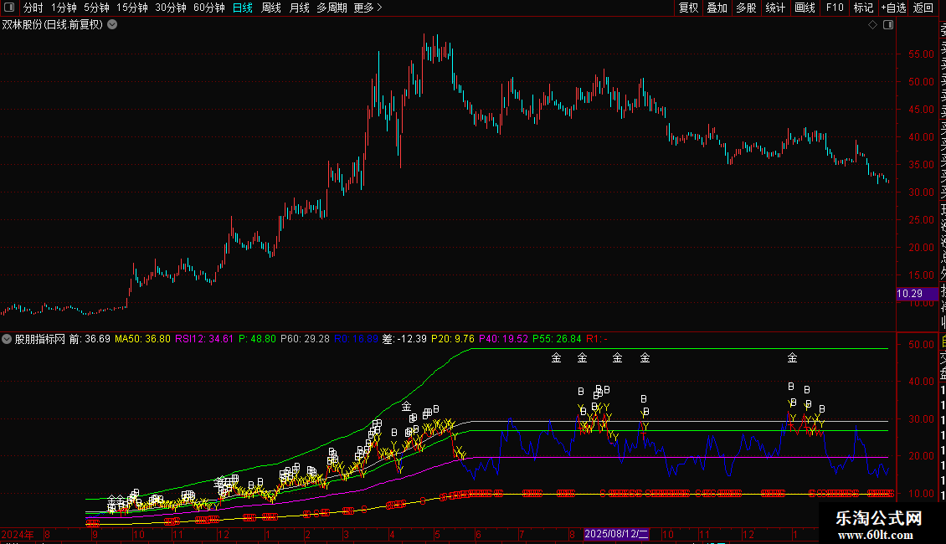946x544 pixels.
Task: Click the 10.29 price marker on the axis
Action: tap(917, 294)
